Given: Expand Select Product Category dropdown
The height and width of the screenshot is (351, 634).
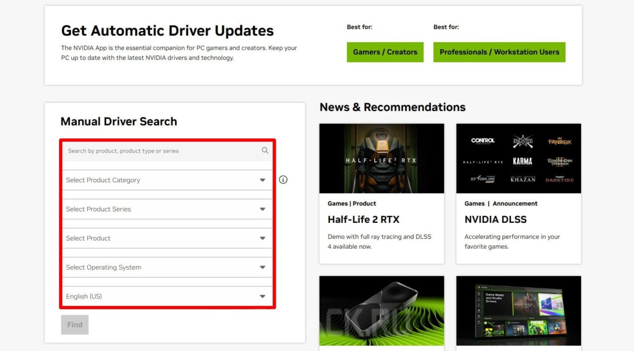Looking at the screenshot, I should point(167,180).
